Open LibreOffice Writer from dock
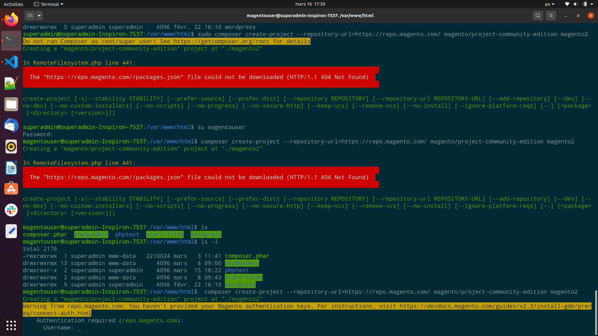This screenshot has width=598, height=336. point(11,168)
